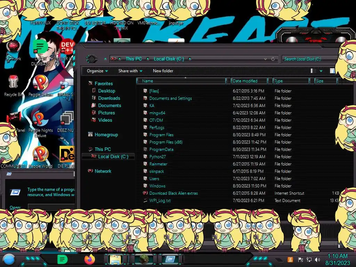The height and width of the screenshot is (267, 356).
Task: Select Desktop in the navigation pane
Action: click(106, 91)
